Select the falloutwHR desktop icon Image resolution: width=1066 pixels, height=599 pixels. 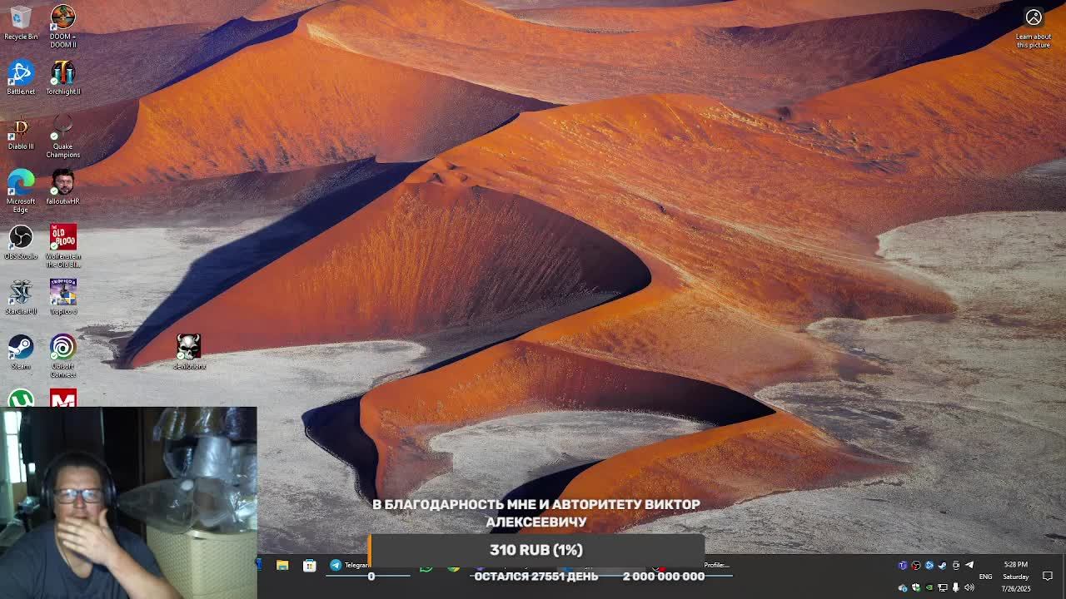(x=62, y=188)
